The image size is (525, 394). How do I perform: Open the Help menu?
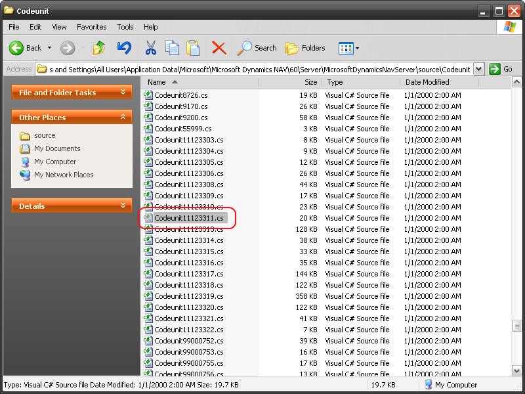click(x=151, y=27)
